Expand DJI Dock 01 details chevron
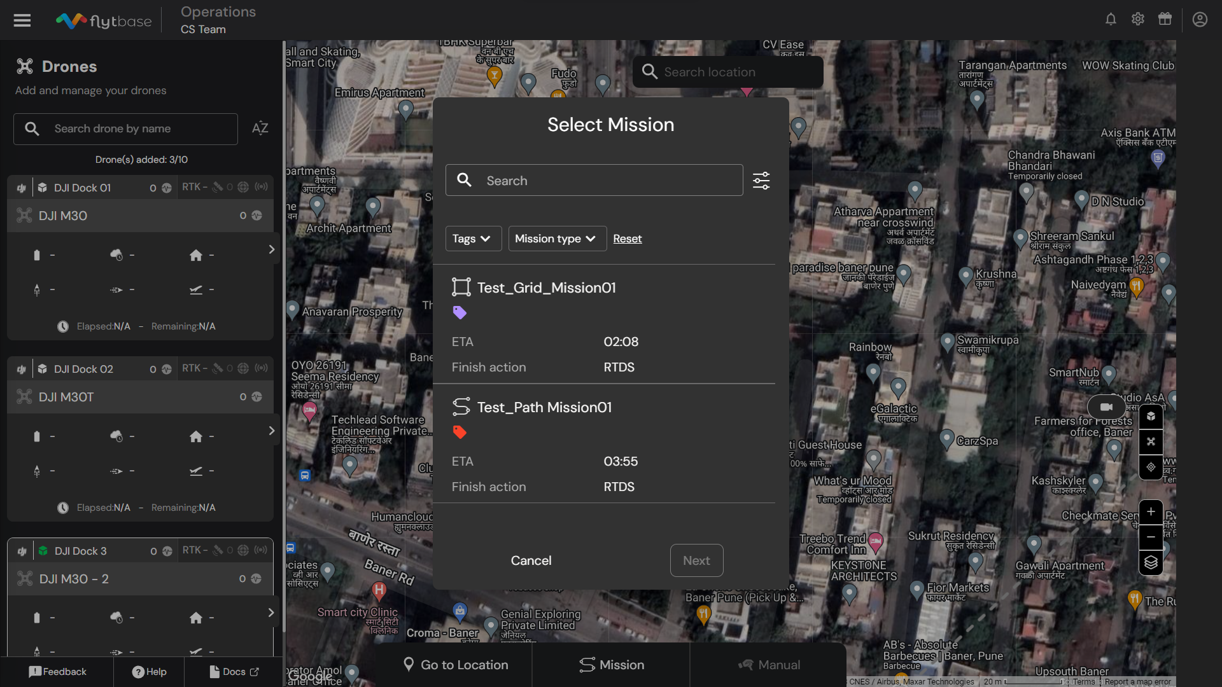1222x687 pixels. [272, 249]
